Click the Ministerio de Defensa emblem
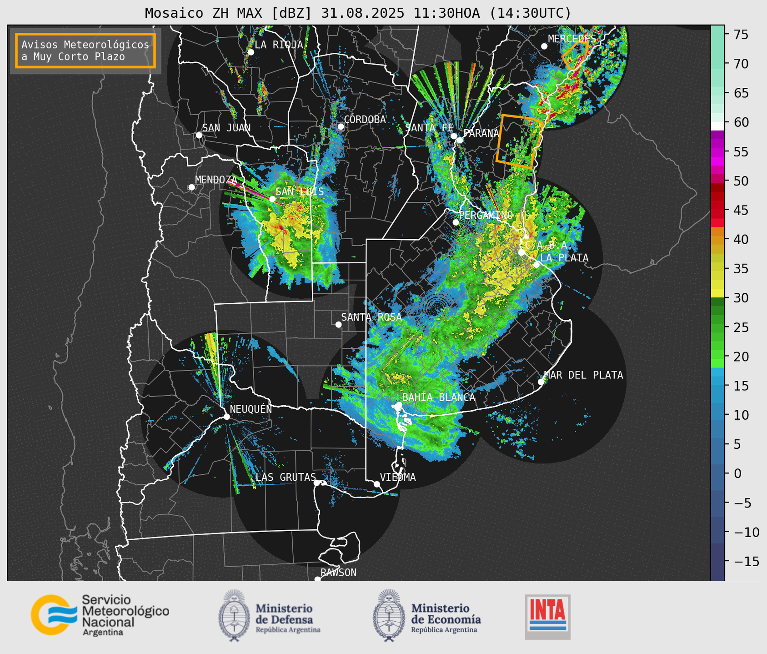 [x=234, y=616]
